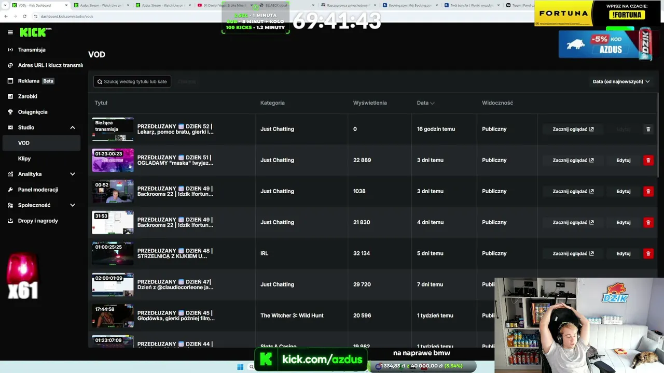
Task: Delete the DZIEN 49 VOD with 1038 views
Action: [x=648, y=191]
